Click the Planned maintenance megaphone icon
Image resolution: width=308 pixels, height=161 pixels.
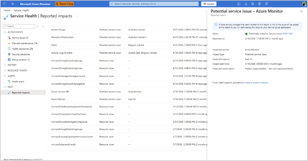click(x=9, y=43)
